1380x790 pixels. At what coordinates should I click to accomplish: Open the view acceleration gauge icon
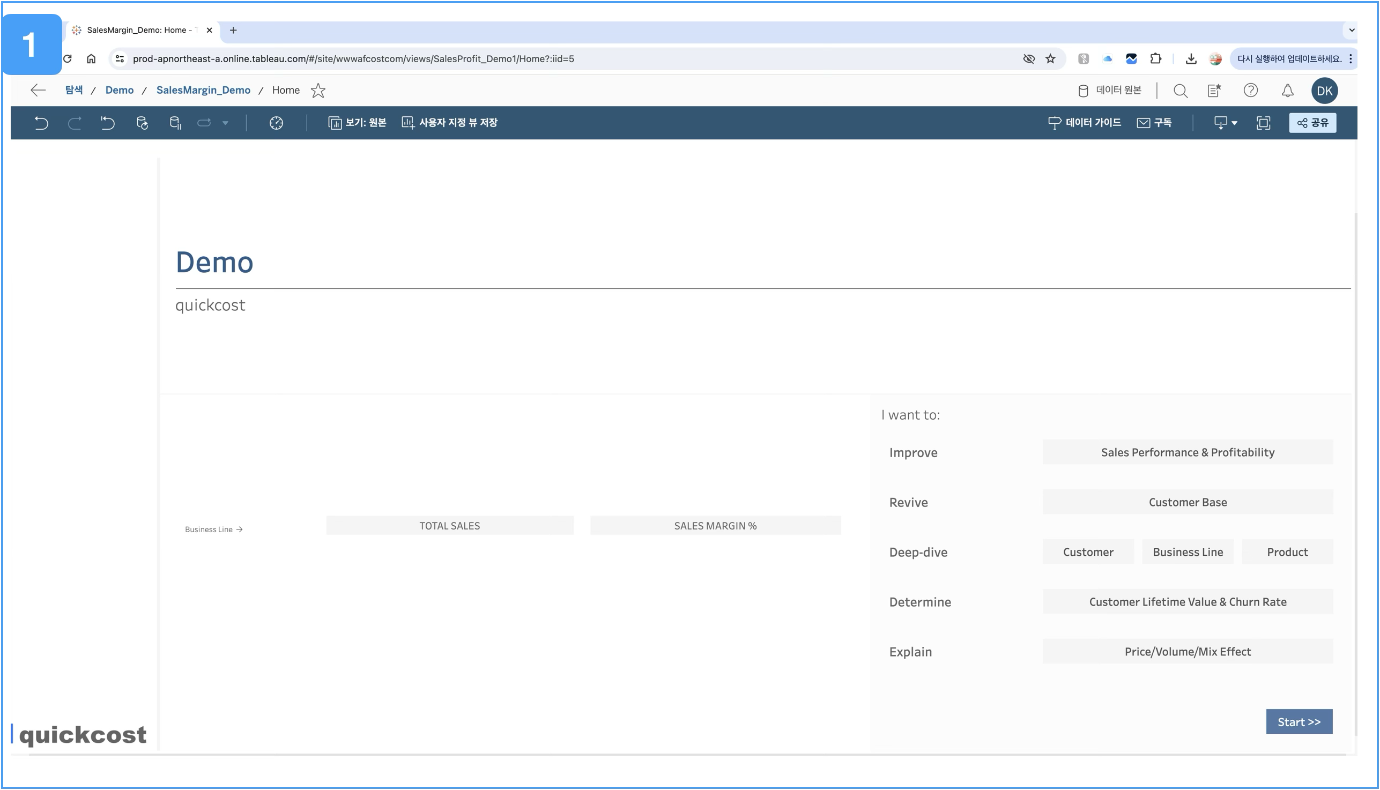tap(276, 123)
